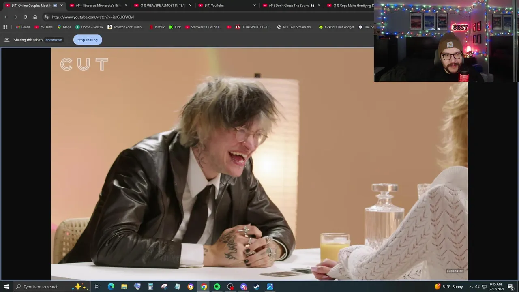Open the Maps bookmark

64,27
